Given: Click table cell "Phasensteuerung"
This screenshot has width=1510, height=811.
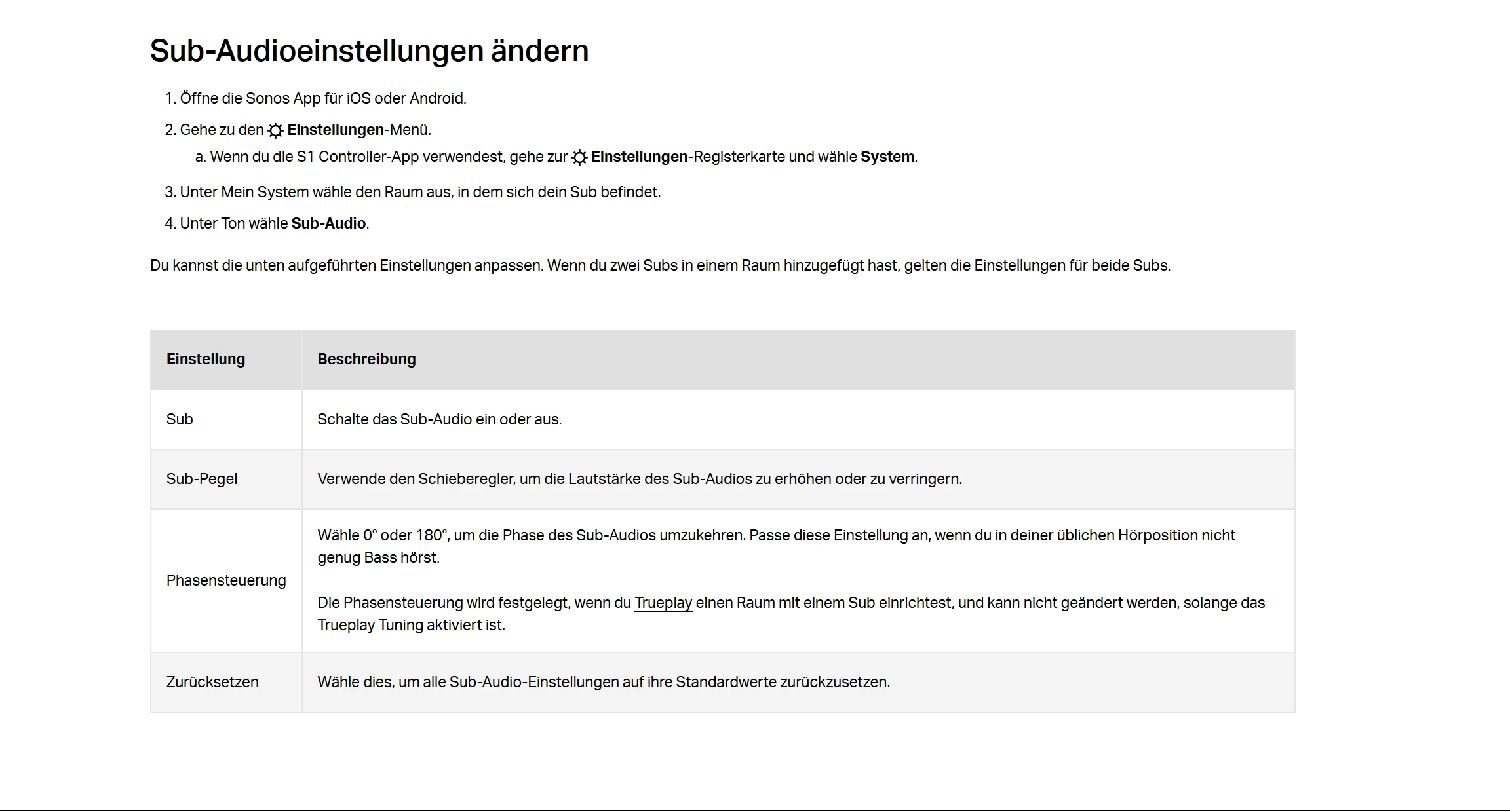Looking at the screenshot, I should click(226, 580).
